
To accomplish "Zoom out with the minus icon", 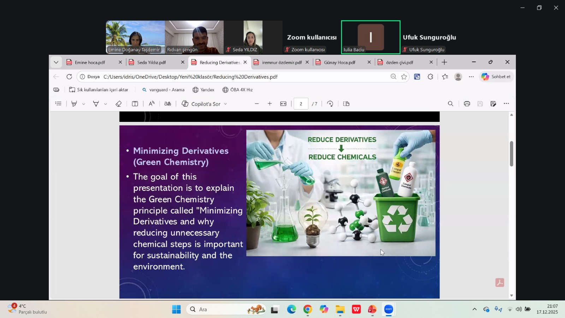I will click(257, 104).
